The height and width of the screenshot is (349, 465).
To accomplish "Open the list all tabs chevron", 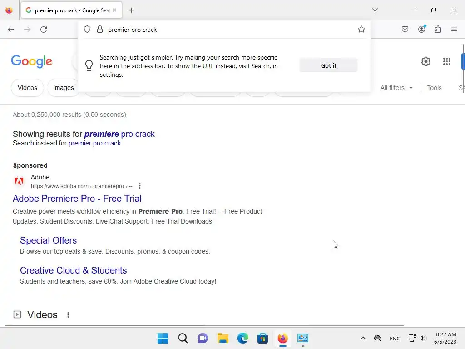I will pyautogui.click(x=375, y=10).
